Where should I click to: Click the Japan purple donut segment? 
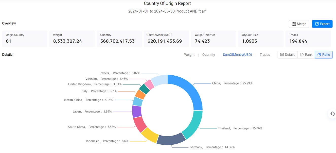137,112
